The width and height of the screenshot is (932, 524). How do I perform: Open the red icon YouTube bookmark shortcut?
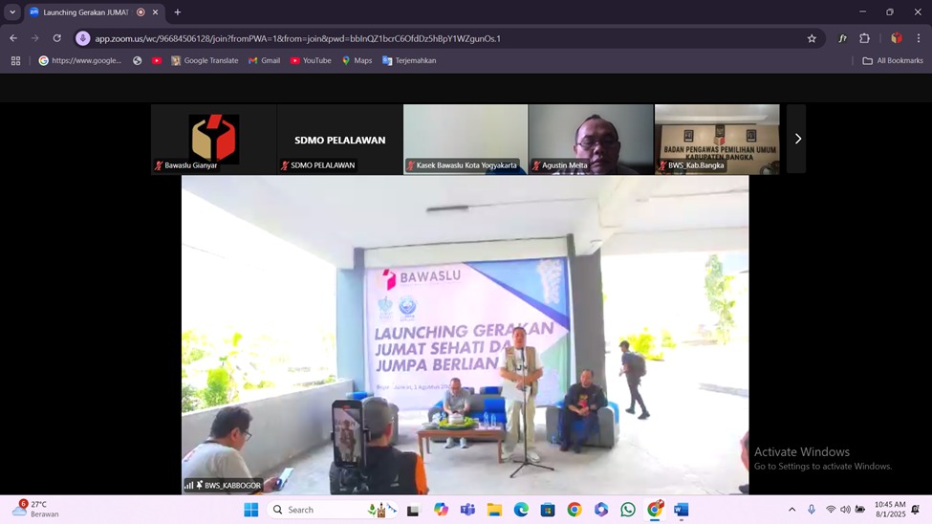point(157,60)
